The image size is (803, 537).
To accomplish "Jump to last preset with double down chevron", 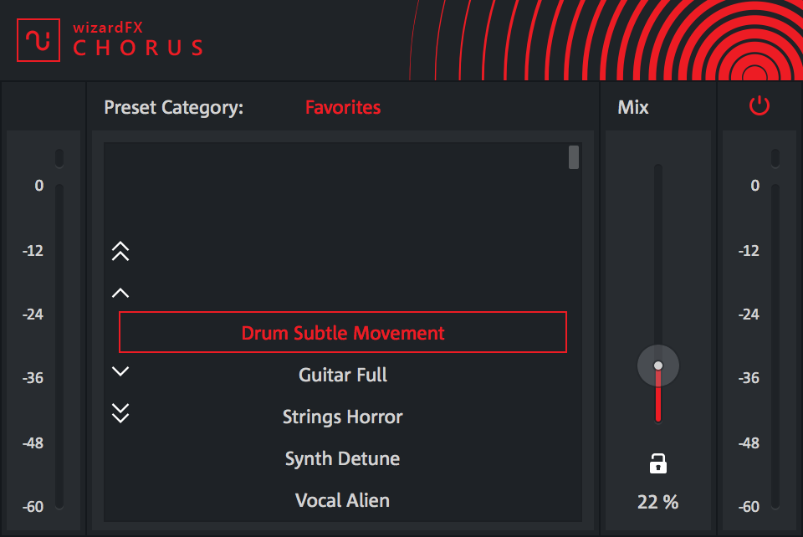I will tap(120, 412).
